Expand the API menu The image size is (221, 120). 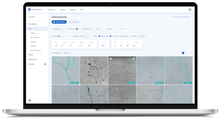[82, 10]
